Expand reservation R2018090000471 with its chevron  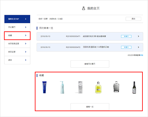click(x=138, y=36)
